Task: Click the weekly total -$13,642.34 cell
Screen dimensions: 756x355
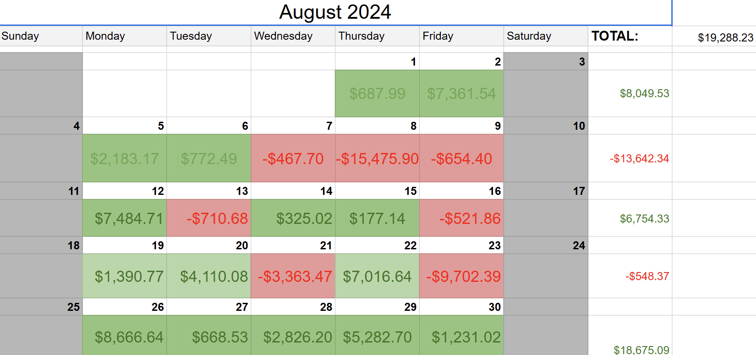Action: click(x=630, y=158)
